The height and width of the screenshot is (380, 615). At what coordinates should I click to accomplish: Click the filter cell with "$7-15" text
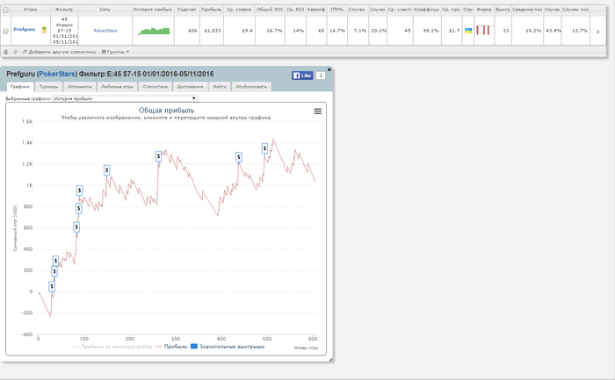coord(64,31)
